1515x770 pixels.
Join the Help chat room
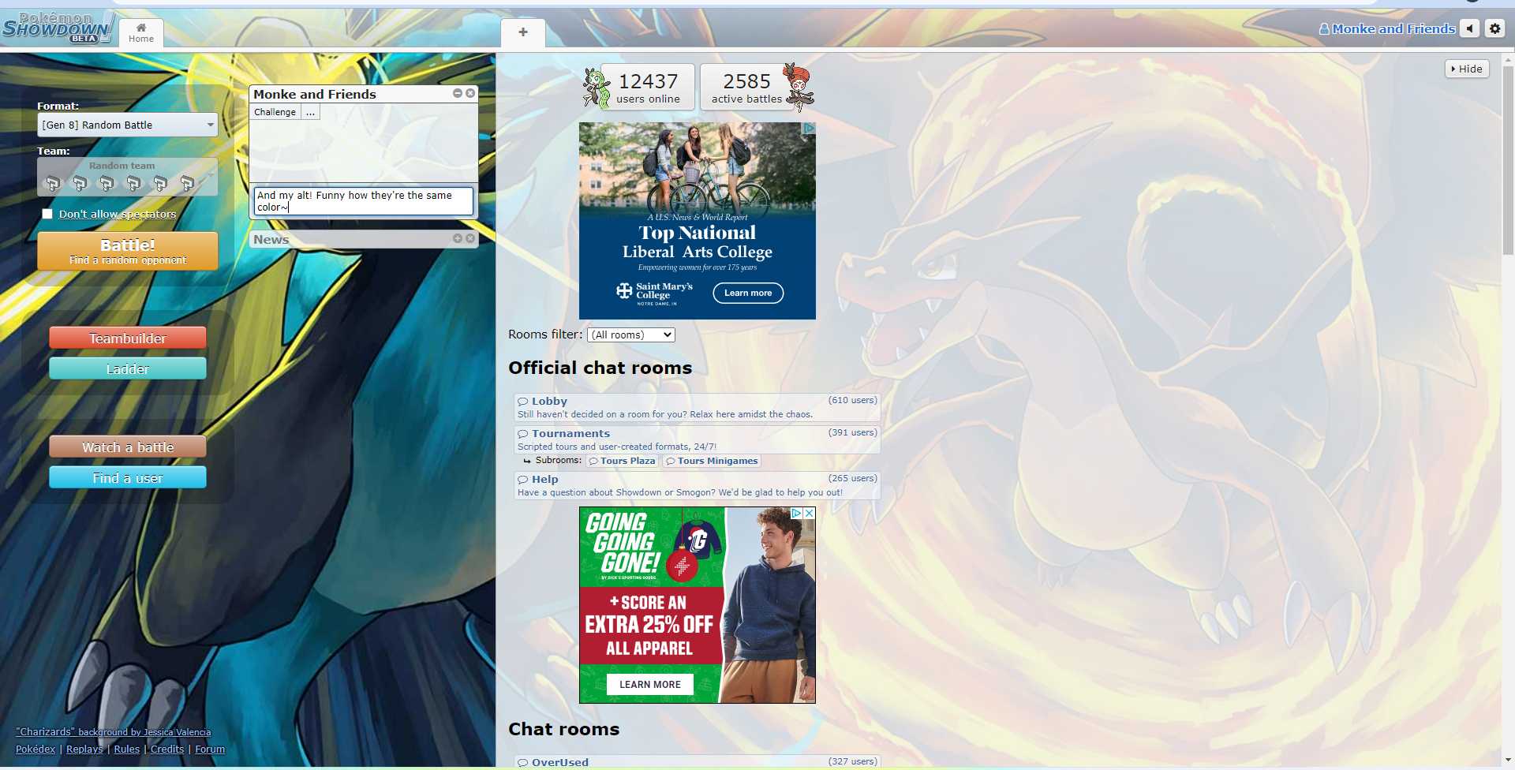pos(697,485)
